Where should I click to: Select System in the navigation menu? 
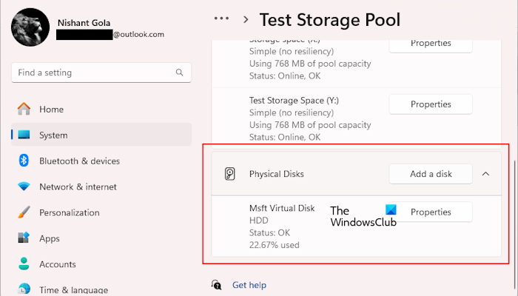pyautogui.click(x=53, y=135)
